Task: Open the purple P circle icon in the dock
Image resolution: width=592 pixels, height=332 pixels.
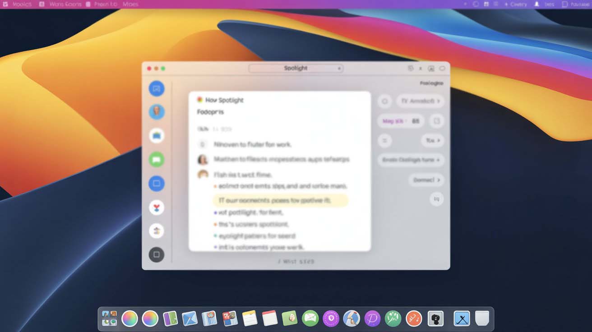Action: pyautogui.click(x=373, y=318)
